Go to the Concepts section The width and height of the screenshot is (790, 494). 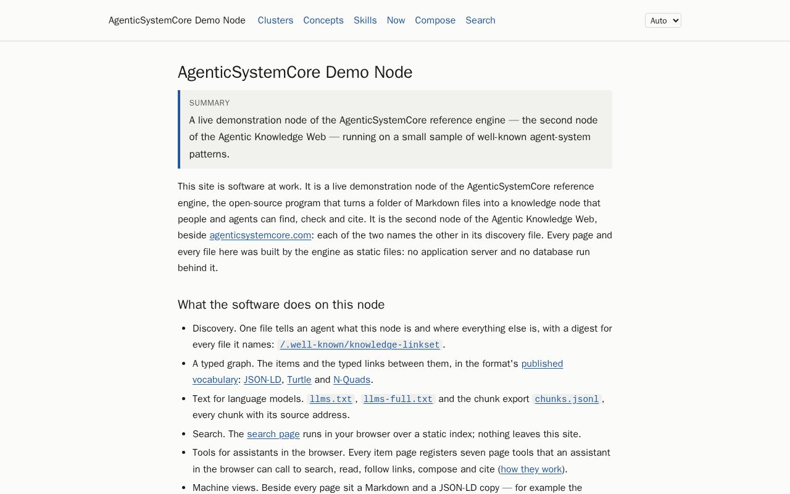click(323, 20)
